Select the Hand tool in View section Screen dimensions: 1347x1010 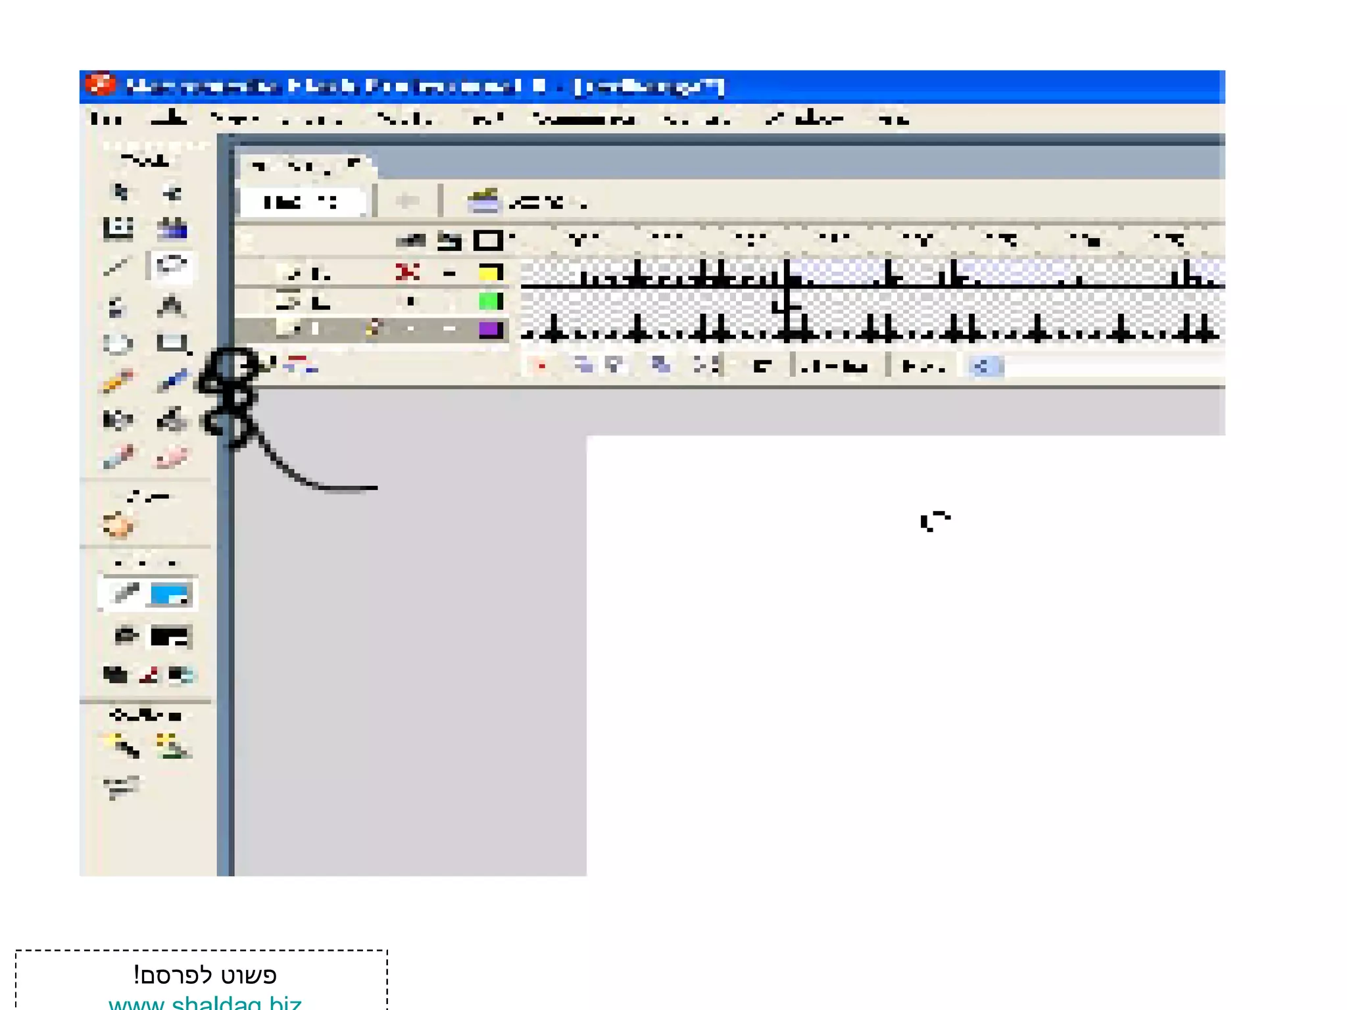coord(118,525)
